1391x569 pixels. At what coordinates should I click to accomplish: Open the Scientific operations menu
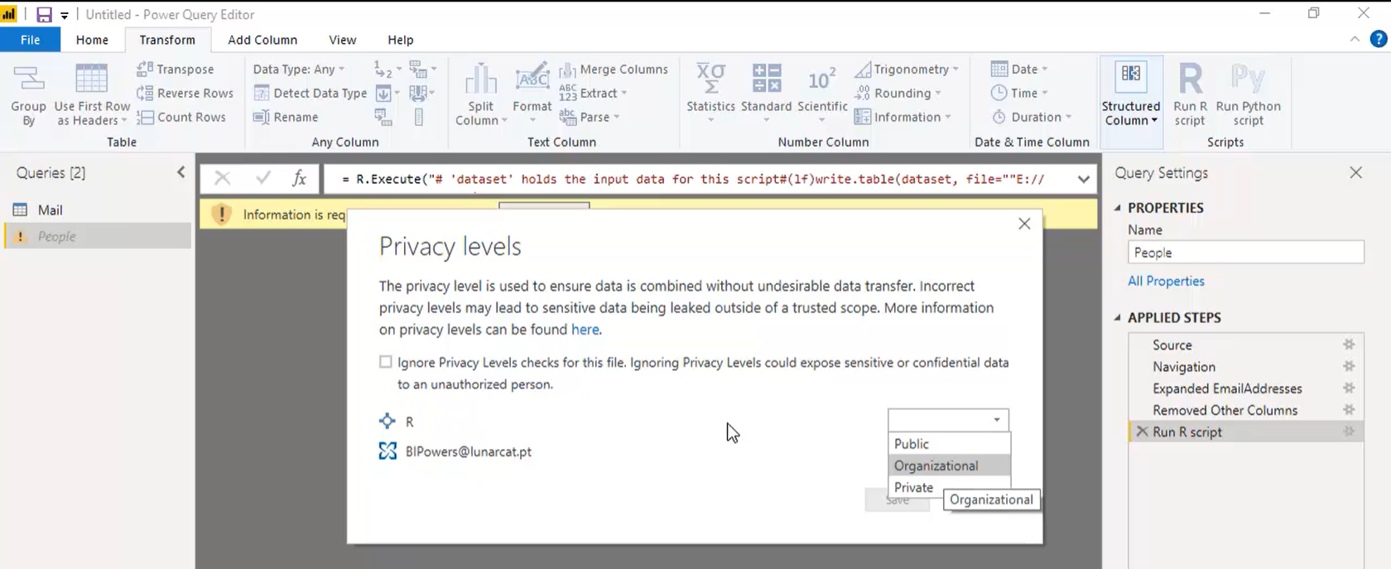pos(822,95)
